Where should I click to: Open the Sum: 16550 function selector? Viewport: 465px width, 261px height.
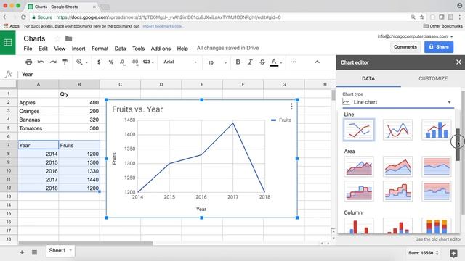pyautogui.click(x=424, y=253)
